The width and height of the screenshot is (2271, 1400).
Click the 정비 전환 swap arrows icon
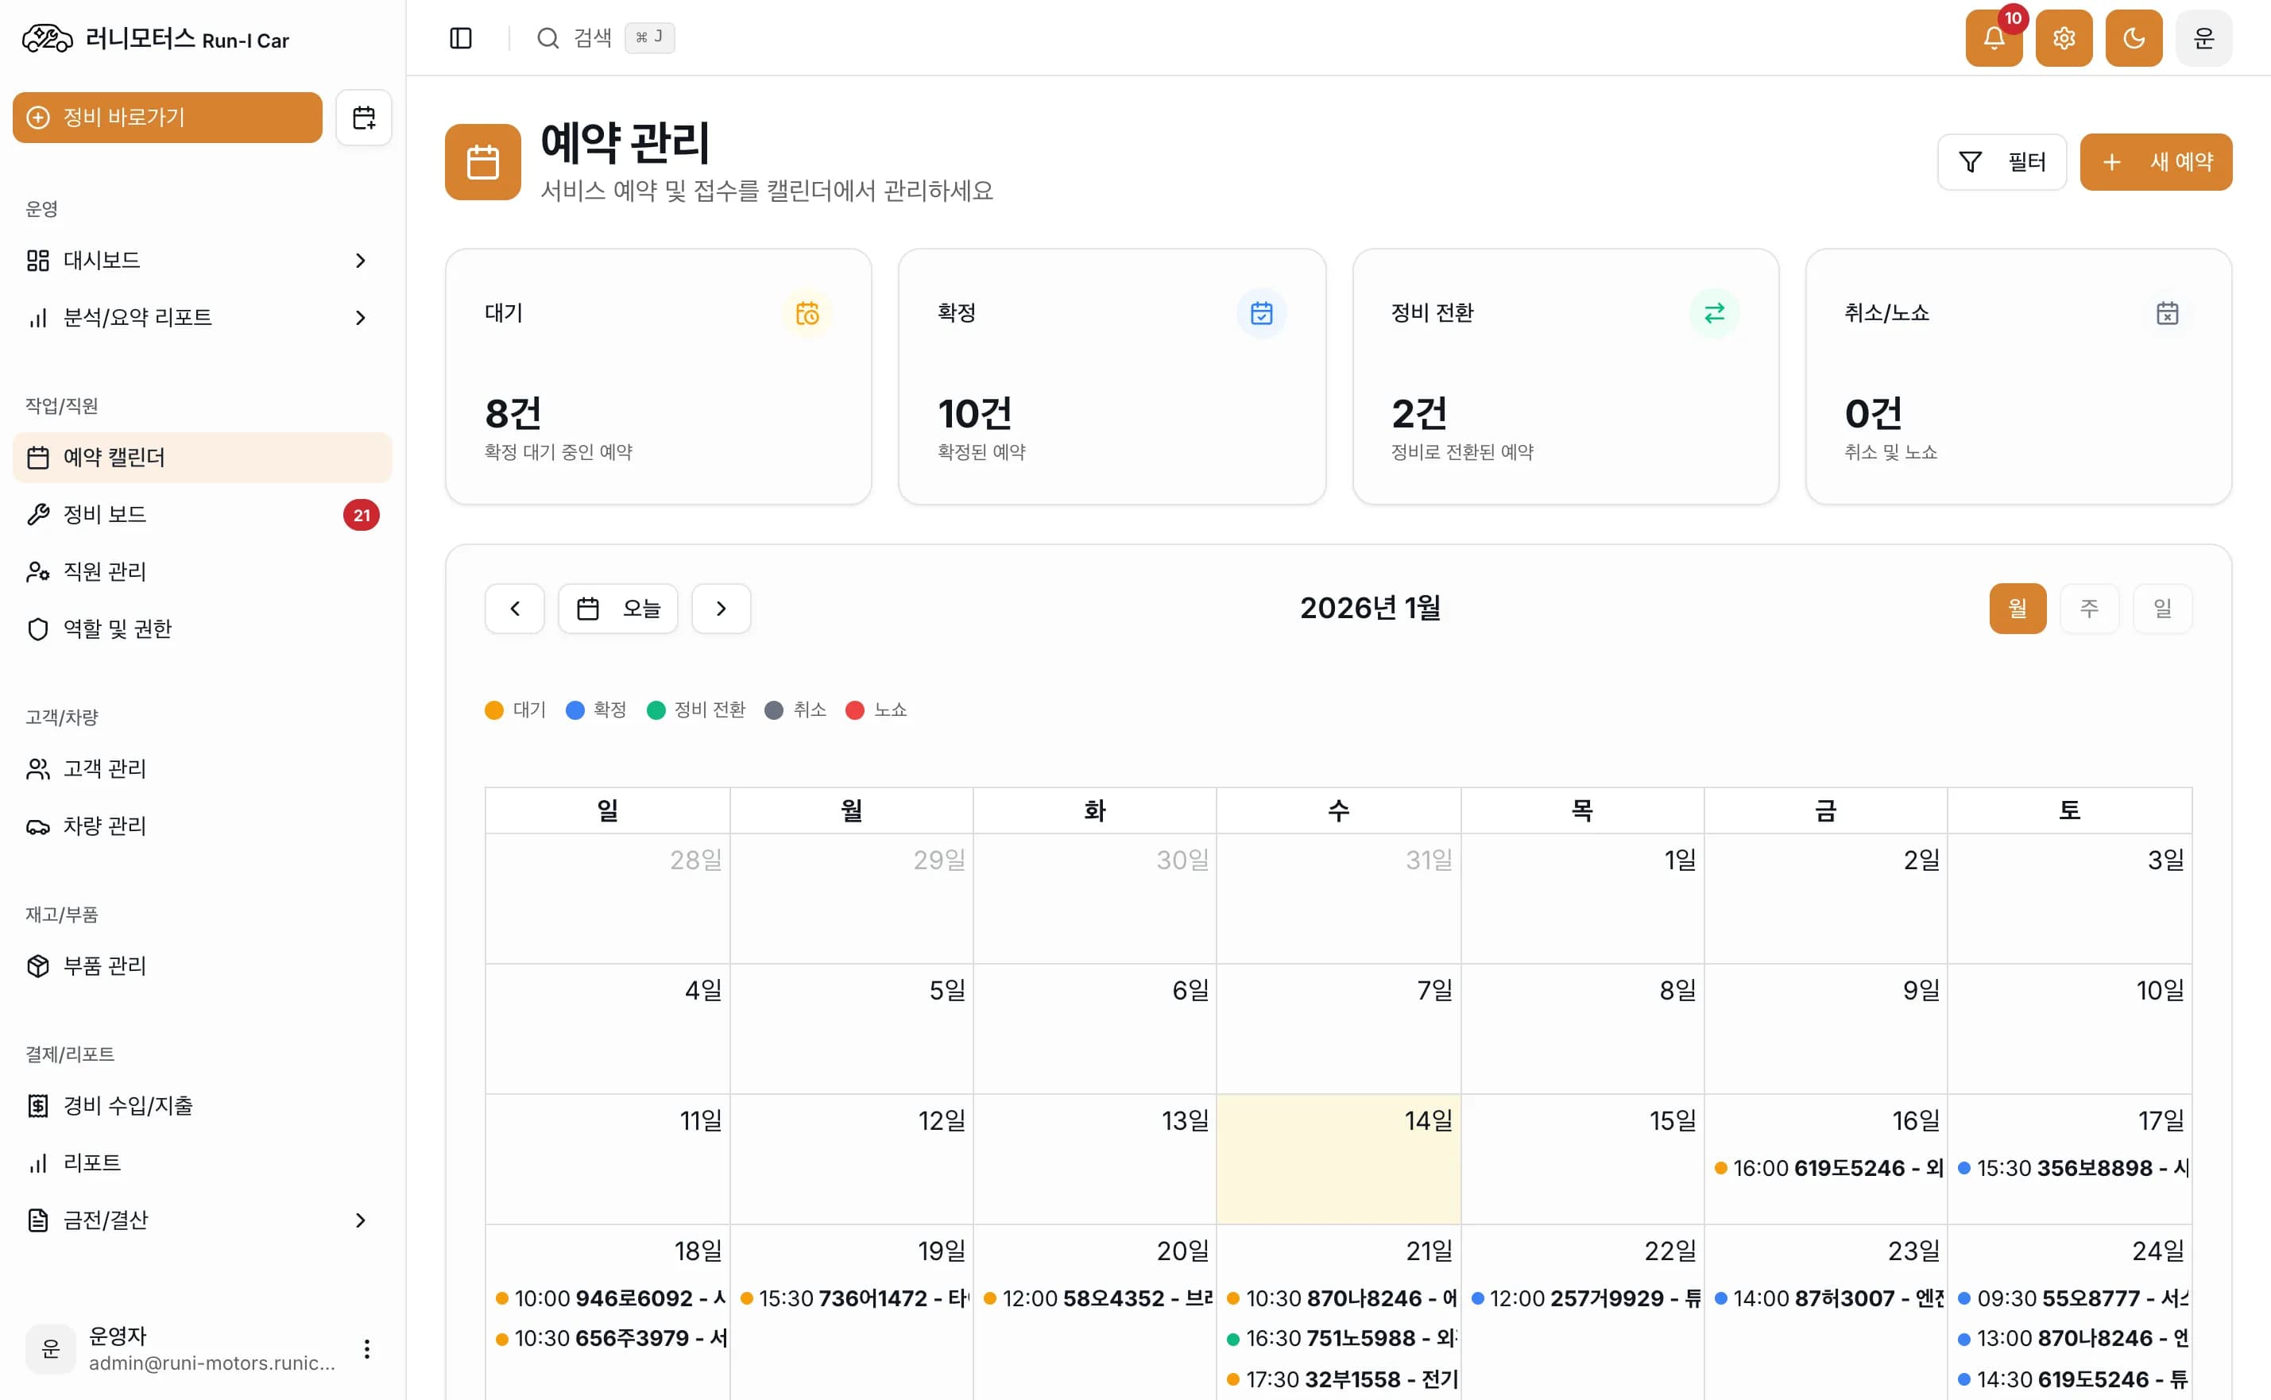(x=1714, y=314)
